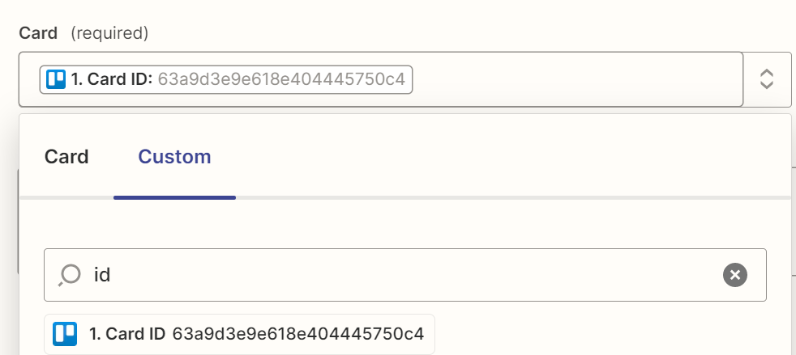Click the gray ID value inside the Card pill
Viewport: 796px width, 355px height.
pyautogui.click(x=281, y=79)
